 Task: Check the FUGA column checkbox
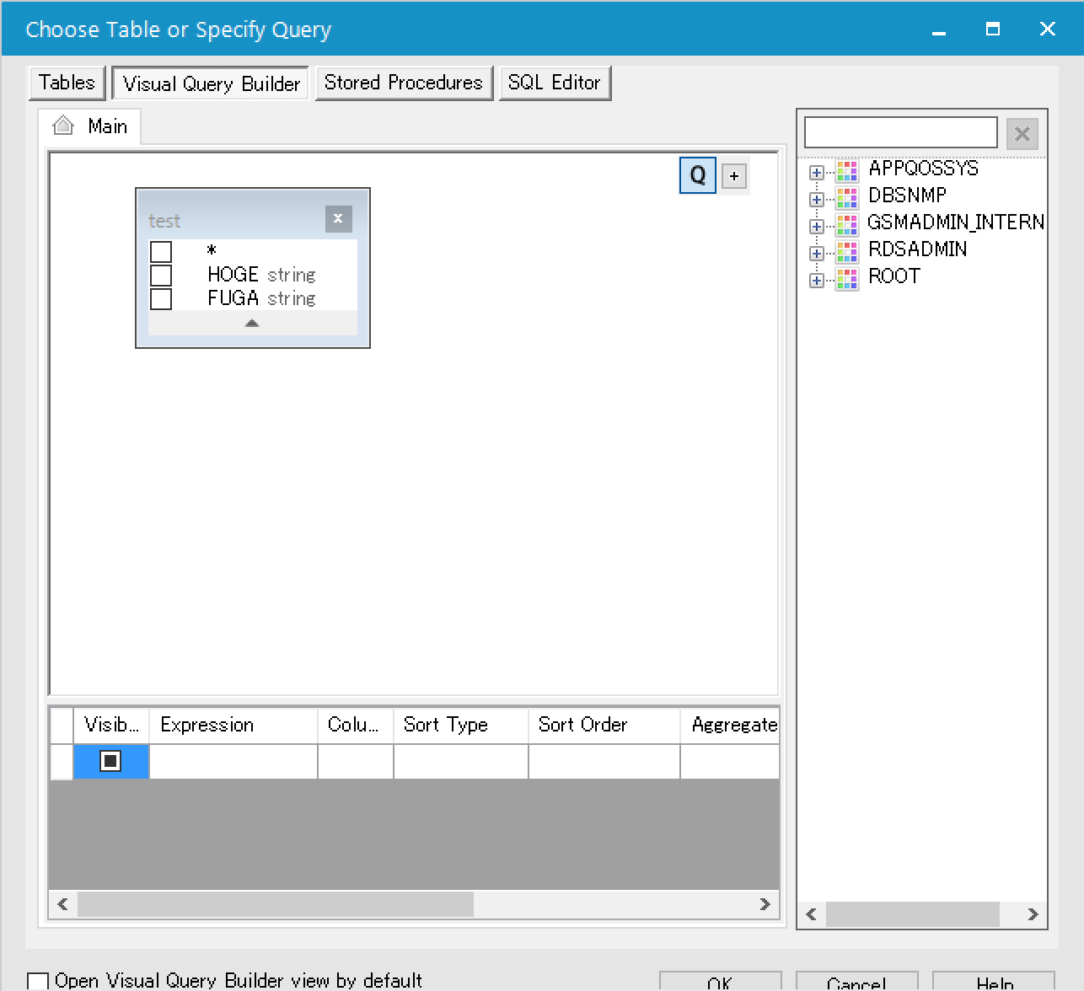click(x=161, y=299)
